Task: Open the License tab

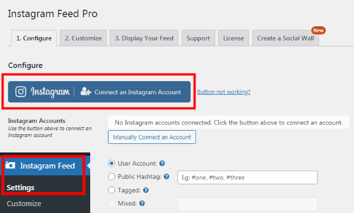Action: point(234,38)
